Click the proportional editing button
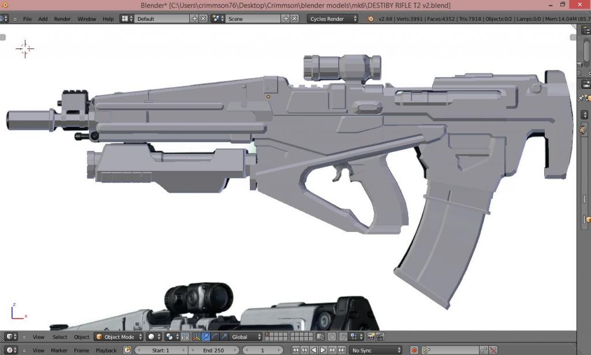This screenshot has height=355, width=591. (x=332, y=337)
